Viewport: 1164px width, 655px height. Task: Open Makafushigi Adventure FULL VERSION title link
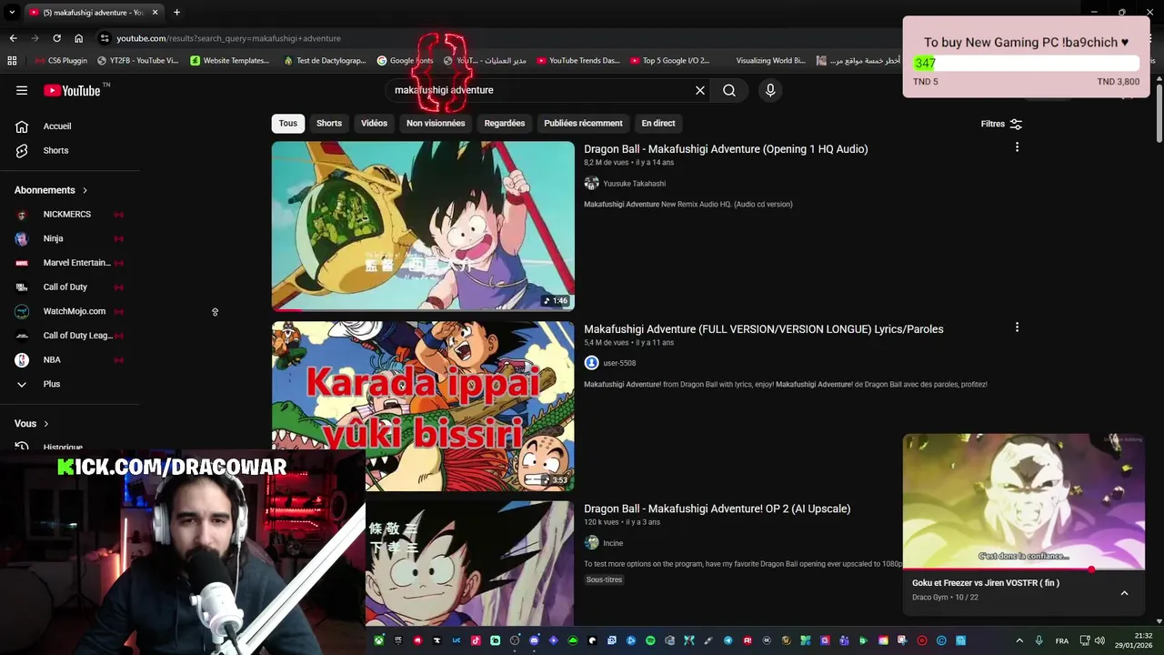pyautogui.click(x=764, y=329)
